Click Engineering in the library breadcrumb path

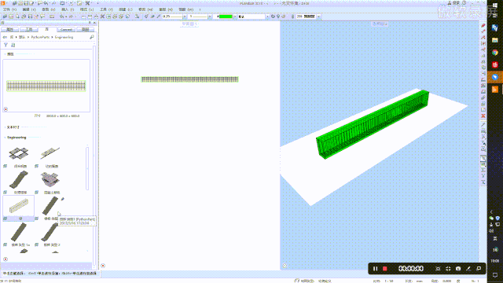[x=64, y=37]
